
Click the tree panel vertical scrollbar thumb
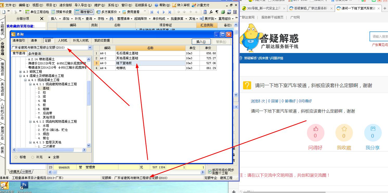click(x=89, y=93)
